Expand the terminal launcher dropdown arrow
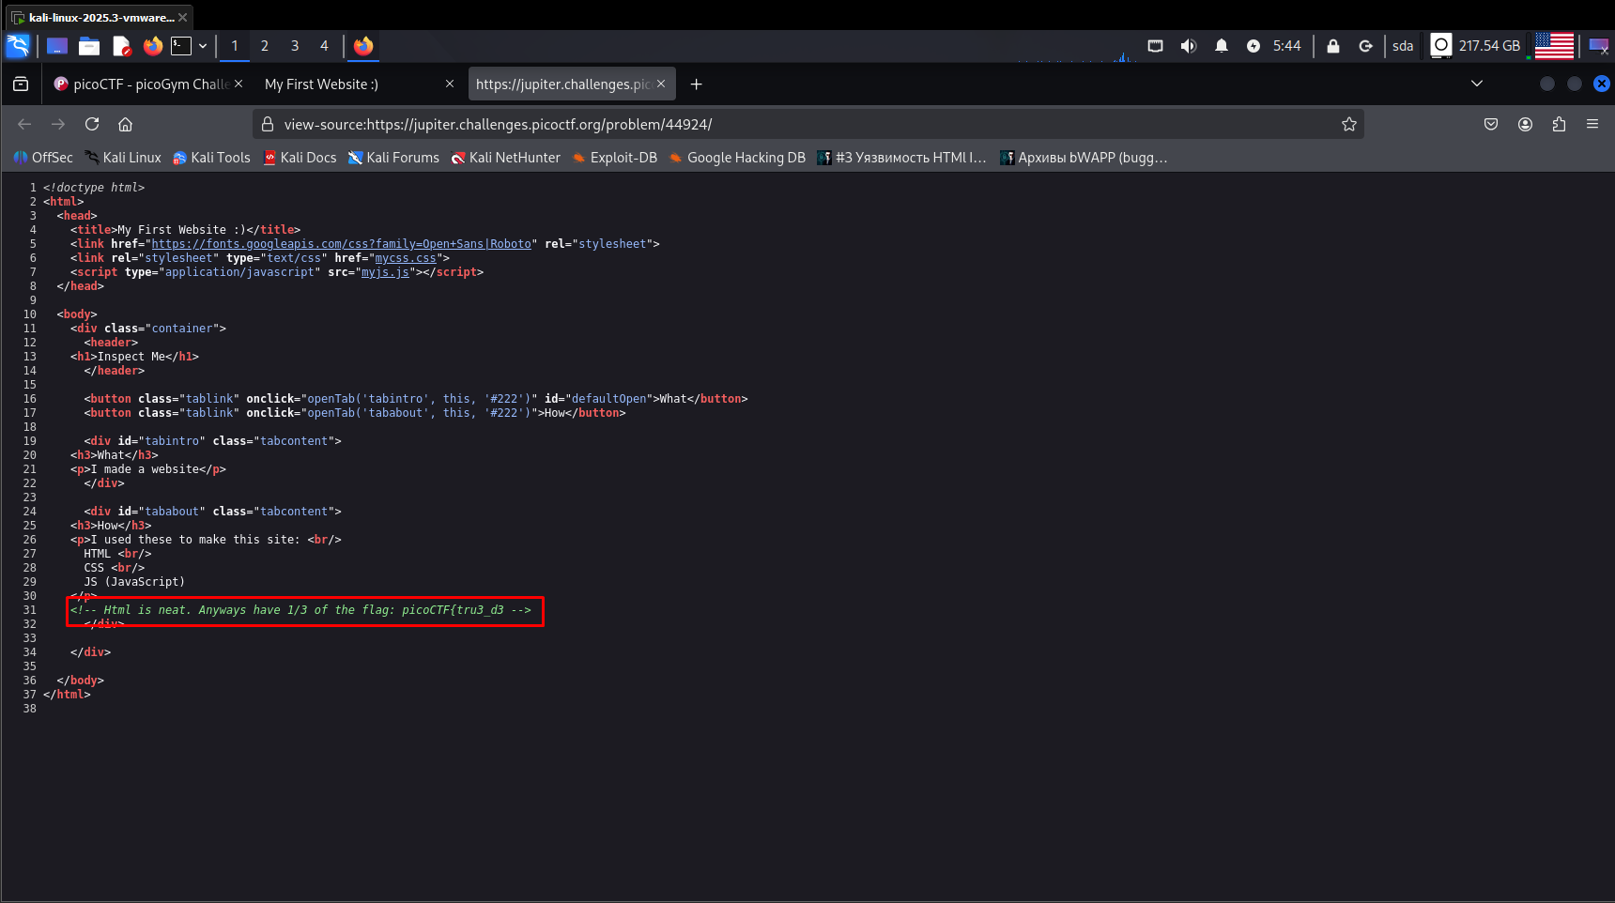 tap(203, 46)
